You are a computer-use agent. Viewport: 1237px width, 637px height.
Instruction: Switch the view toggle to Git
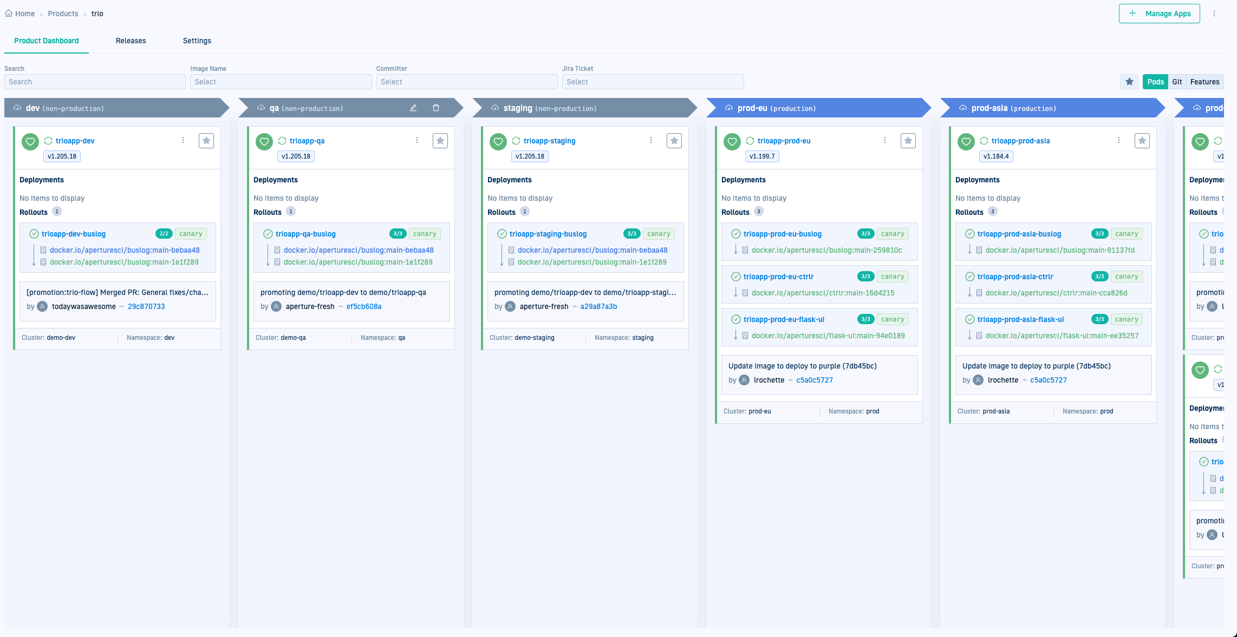click(1177, 82)
